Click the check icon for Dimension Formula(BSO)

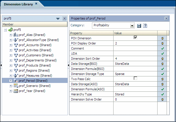click(162, 69)
